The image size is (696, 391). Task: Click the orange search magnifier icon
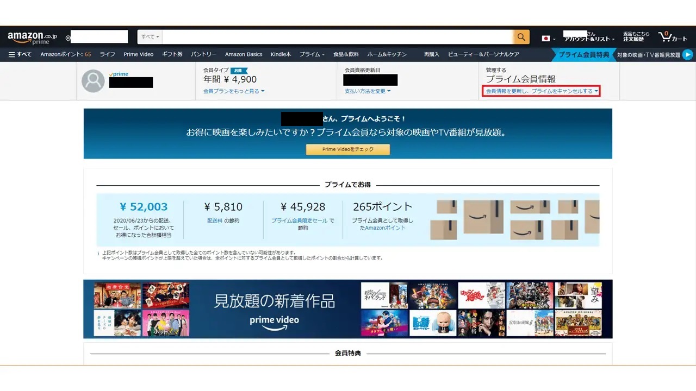click(x=520, y=36)
